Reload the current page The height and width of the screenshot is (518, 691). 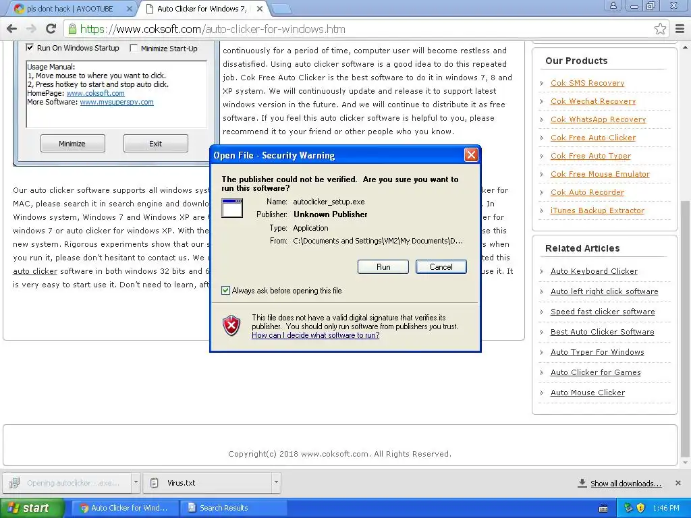[51, 29]
